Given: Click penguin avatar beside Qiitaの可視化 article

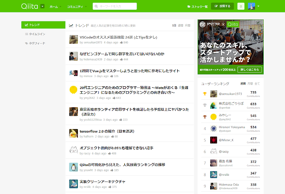Looking at the screenshot, I should 73,167.
